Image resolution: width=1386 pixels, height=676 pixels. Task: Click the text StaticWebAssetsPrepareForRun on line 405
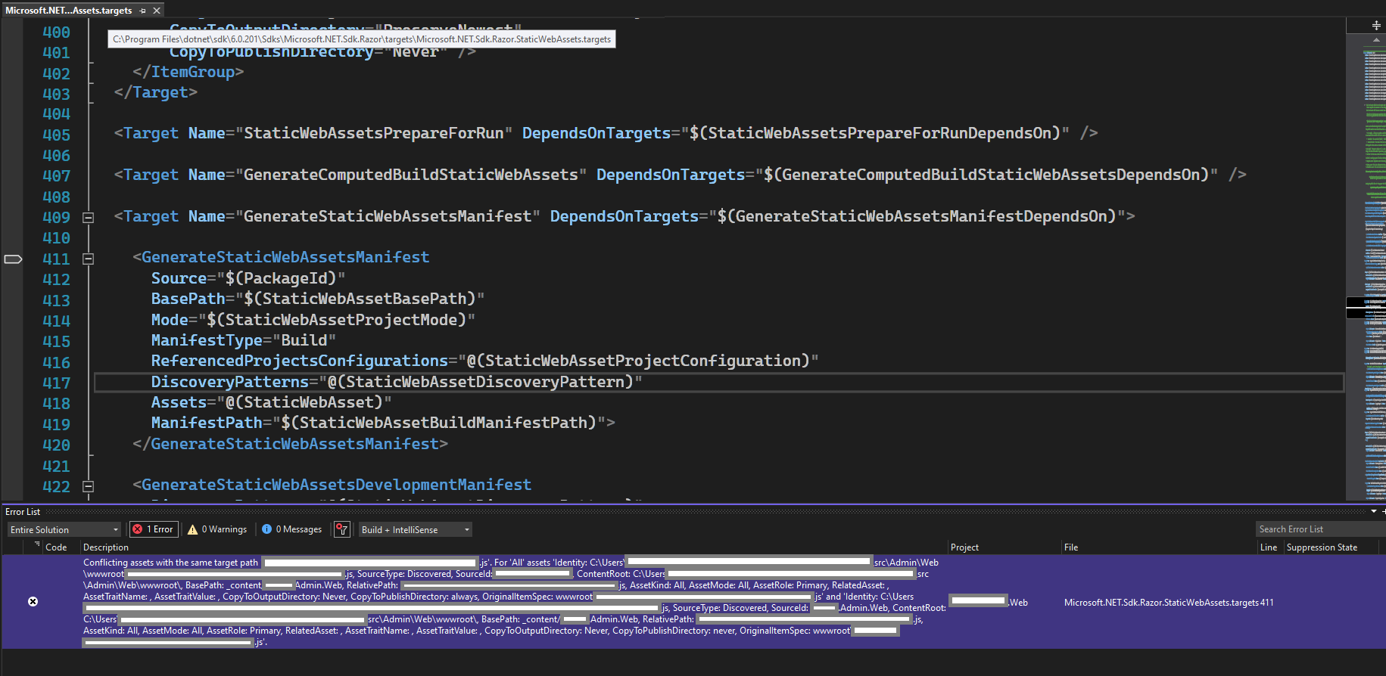pyautogui.click(x=373, y=133)
